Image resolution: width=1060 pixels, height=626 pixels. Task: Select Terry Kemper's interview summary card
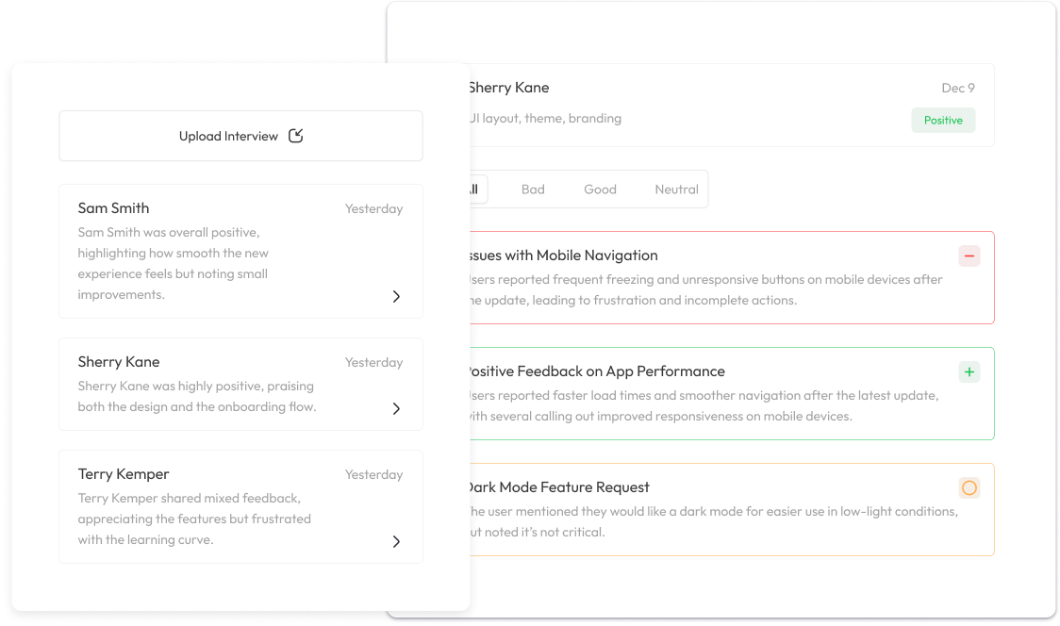(x=240, y=507)
